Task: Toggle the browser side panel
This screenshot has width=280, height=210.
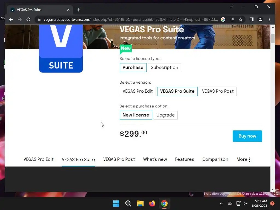Action: click(x=252, y=19)
